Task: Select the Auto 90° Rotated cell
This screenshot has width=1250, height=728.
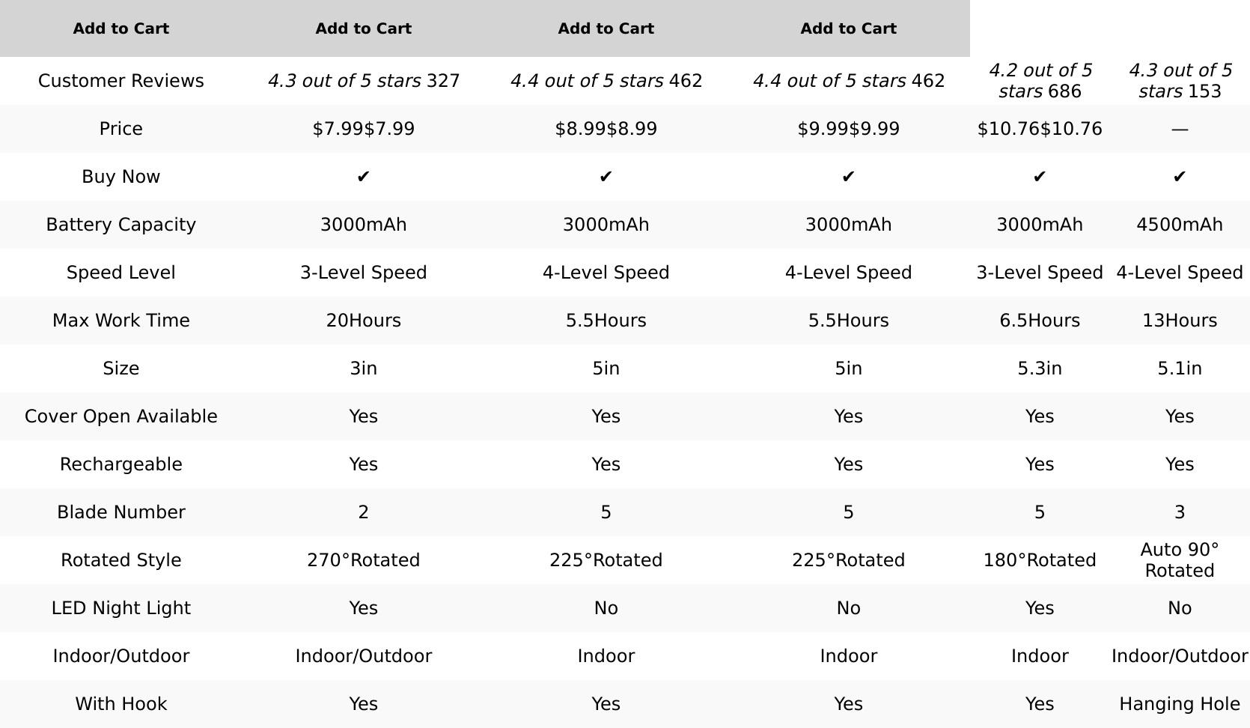Action: 1180,560
